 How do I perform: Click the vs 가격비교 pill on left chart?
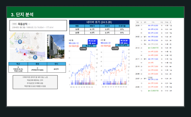pyautogui.click(x=83, y=49)
